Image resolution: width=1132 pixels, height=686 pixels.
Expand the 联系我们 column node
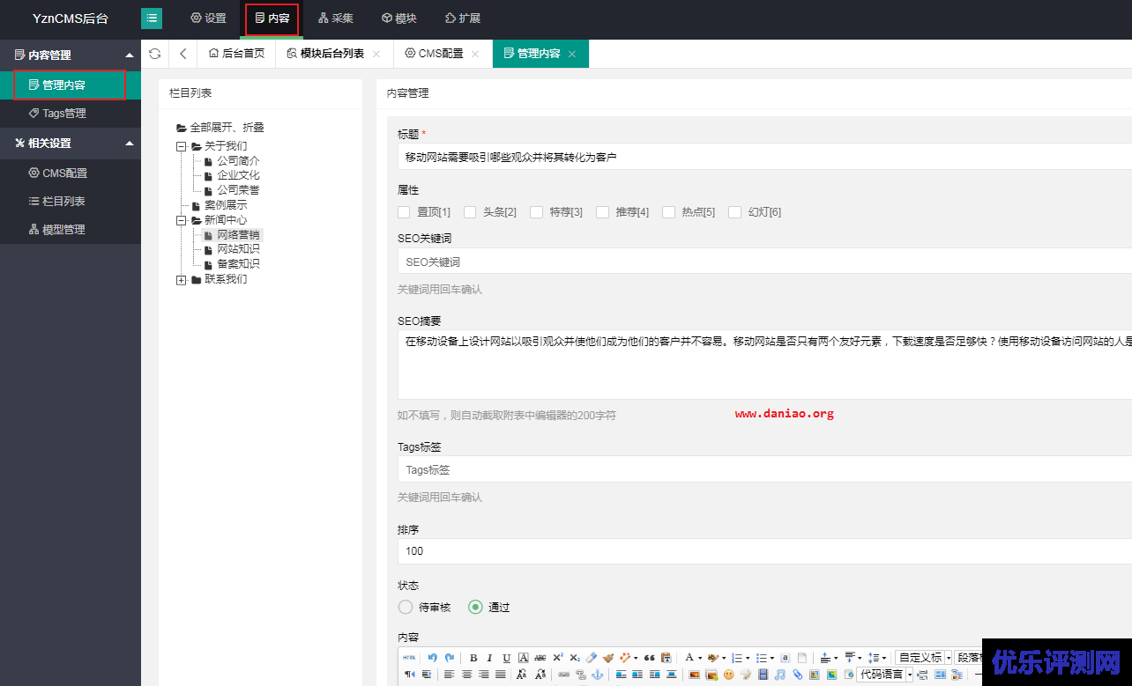[181, 279]
